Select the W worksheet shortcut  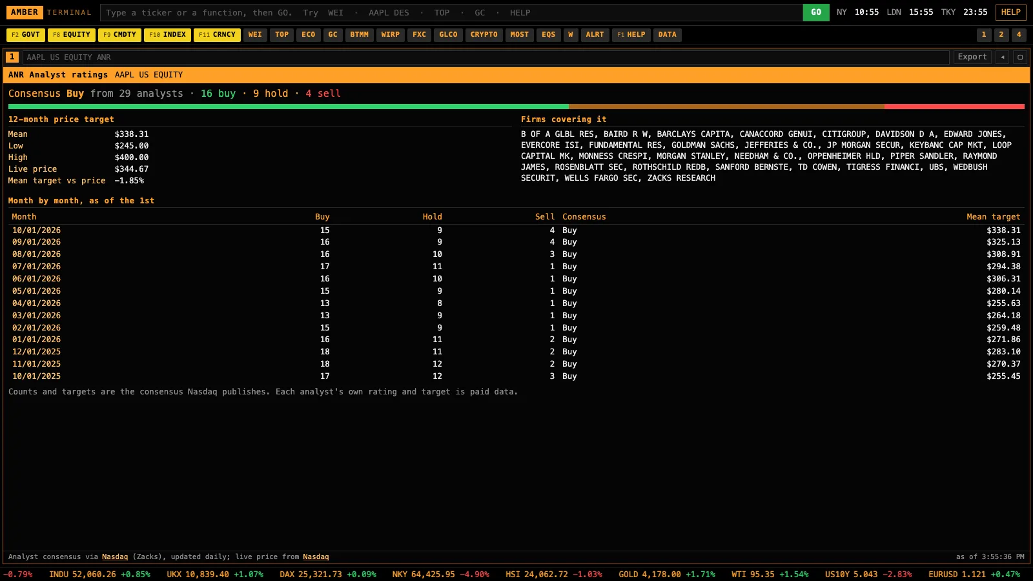[571, 35]
